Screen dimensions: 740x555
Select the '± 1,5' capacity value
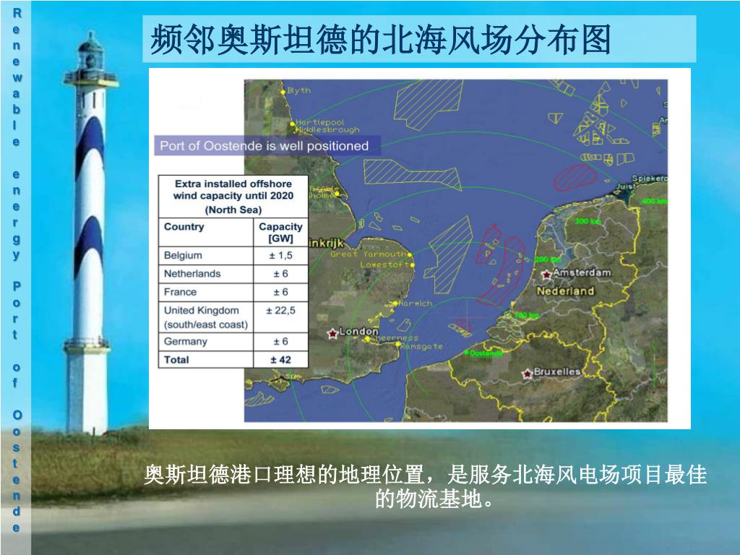pyautogui.click(x=281, y=255)
